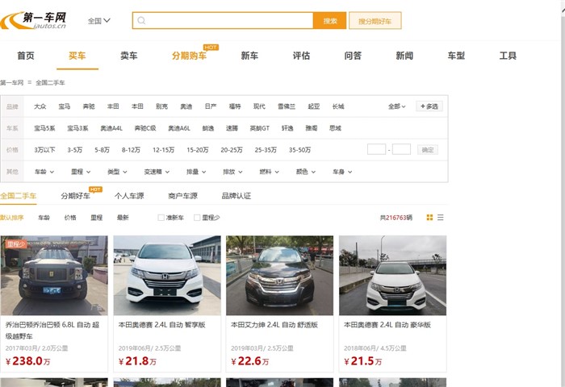Viewport: 565px width, 387px height.
Task: Open the 乔治巴顿 6.8L car photo
Action: click(x=54, y=276)
